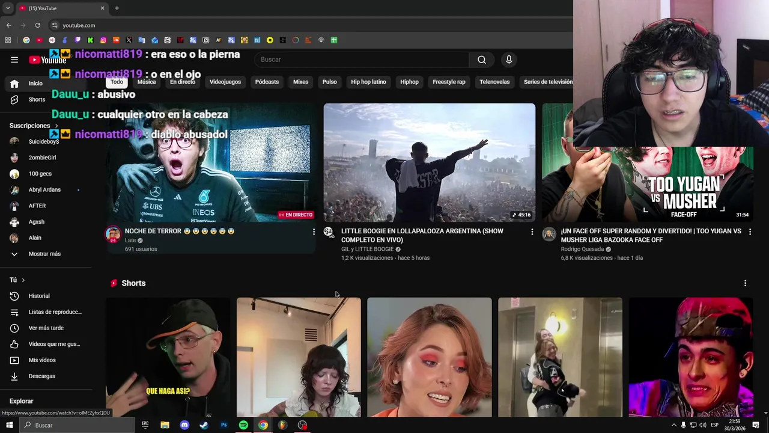769x433 pixels.
Task: Go back with browser back arrow
Action: (8, 25)
